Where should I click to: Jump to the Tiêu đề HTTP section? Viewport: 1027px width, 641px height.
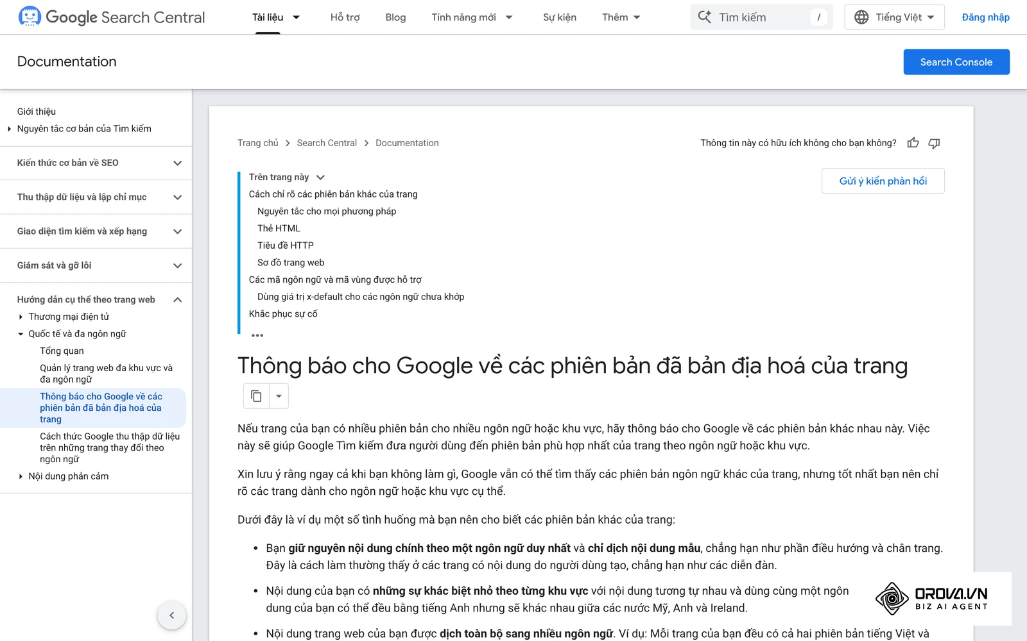pyautogui.click(x=286, y=246)
